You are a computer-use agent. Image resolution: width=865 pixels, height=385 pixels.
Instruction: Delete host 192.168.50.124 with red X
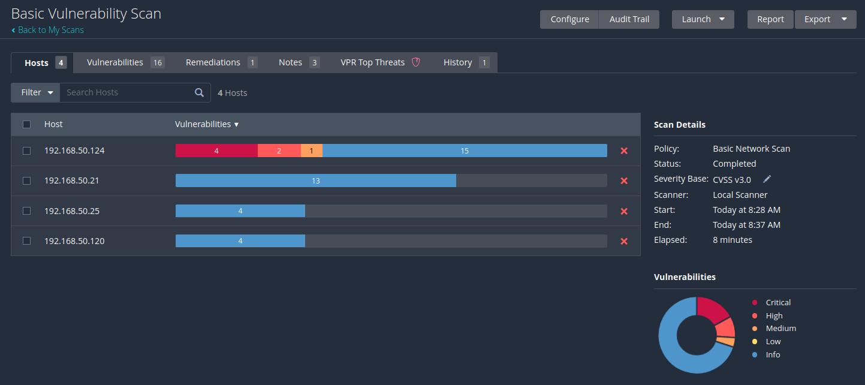click(x=623, y=151)
